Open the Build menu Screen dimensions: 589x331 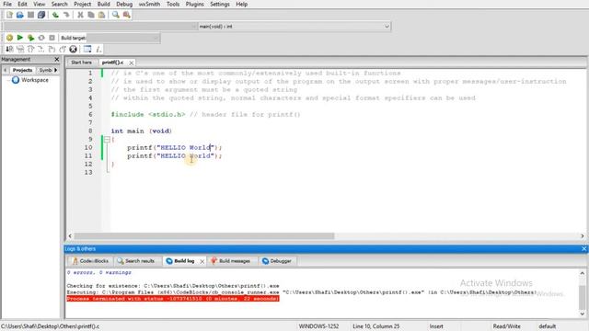point(103,4)
